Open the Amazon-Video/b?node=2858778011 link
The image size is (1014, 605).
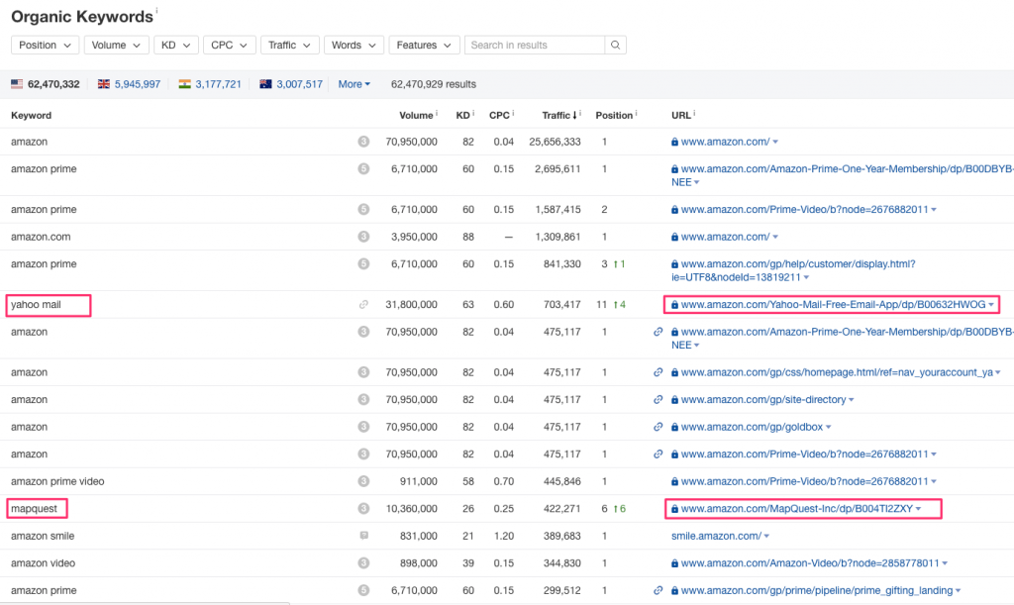point(810,563)
